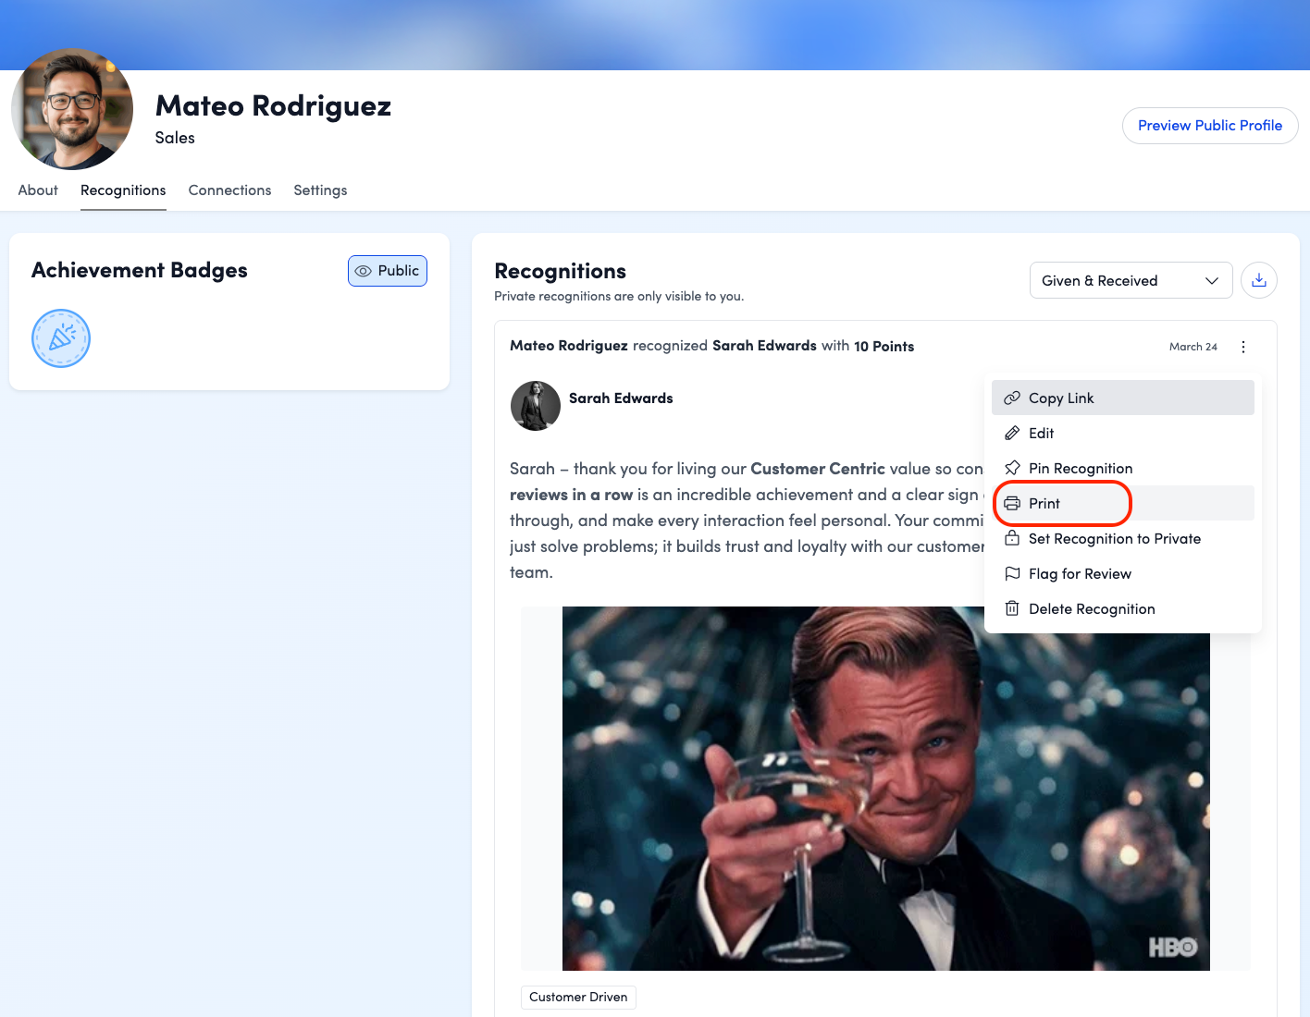Click the printer icon in the menu

[1012, 503]
